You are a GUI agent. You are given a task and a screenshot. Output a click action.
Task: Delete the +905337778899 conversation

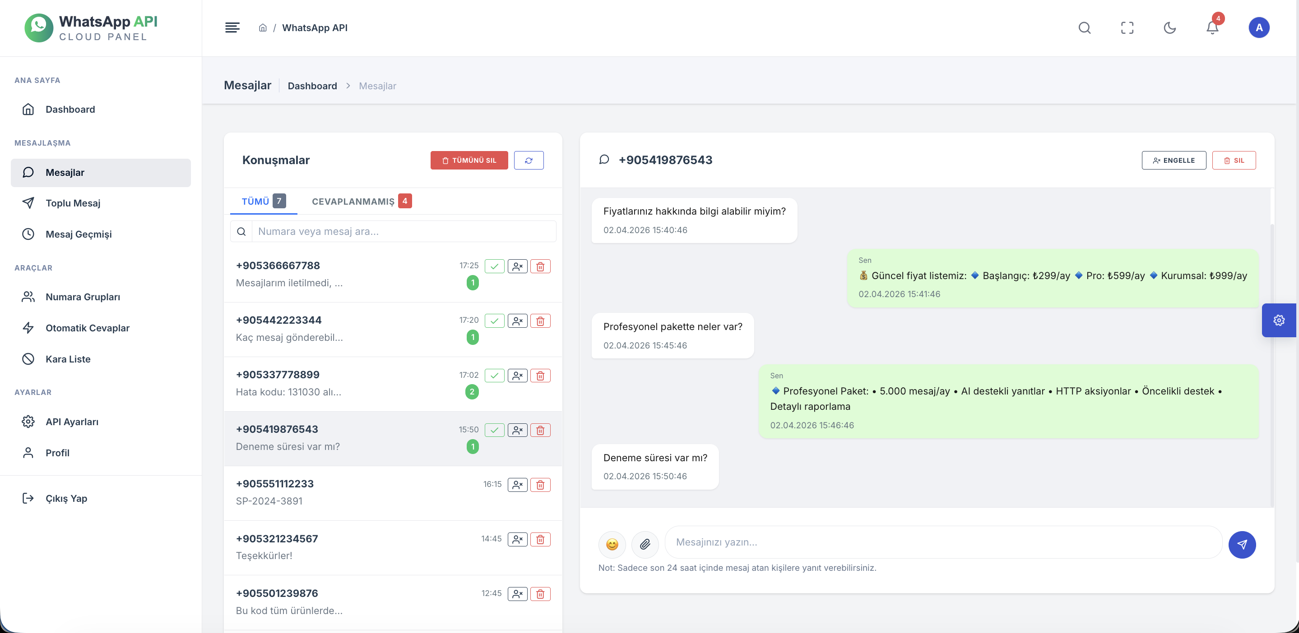coord(540,376)
